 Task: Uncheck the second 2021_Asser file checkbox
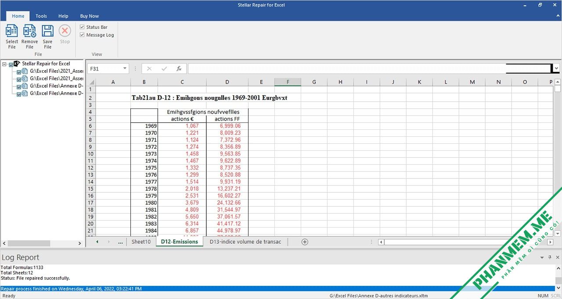(19, 79)
